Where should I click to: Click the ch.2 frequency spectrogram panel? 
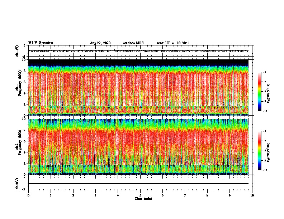[x=138, y=147]
